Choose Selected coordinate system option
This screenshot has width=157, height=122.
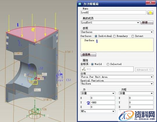[x=108, y=64]
